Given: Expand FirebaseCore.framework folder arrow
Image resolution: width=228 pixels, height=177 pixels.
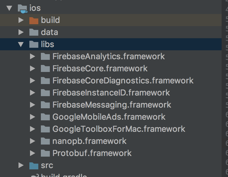Looking at the screenshot, I should (x=32, y=68).
